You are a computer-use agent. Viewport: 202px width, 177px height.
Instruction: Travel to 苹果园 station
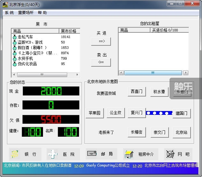pos(95,113)
